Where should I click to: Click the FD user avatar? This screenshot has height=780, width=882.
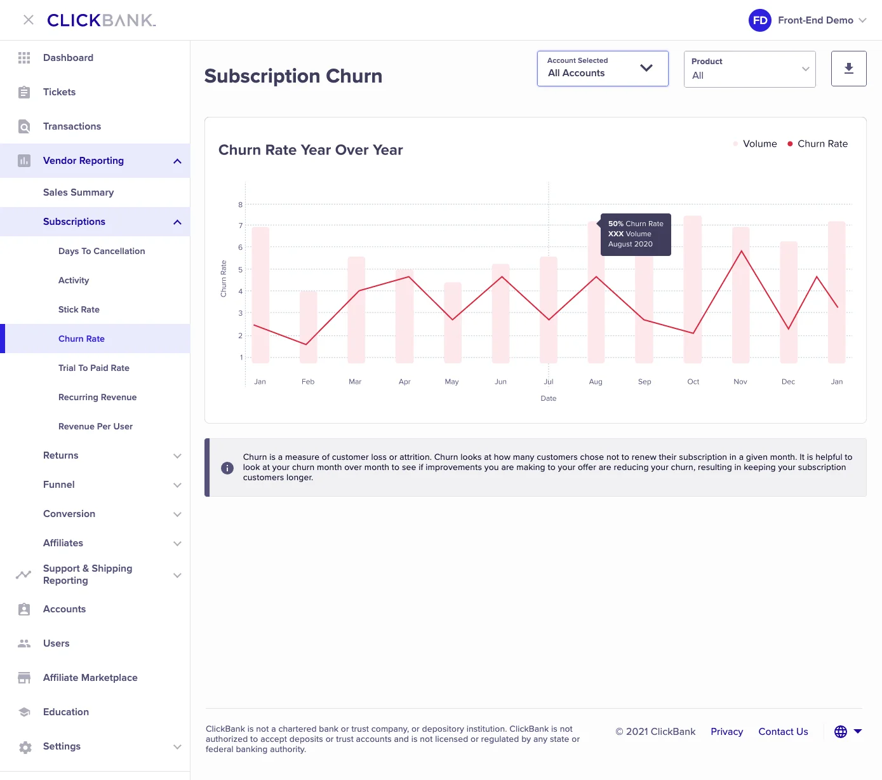[759, 20]
